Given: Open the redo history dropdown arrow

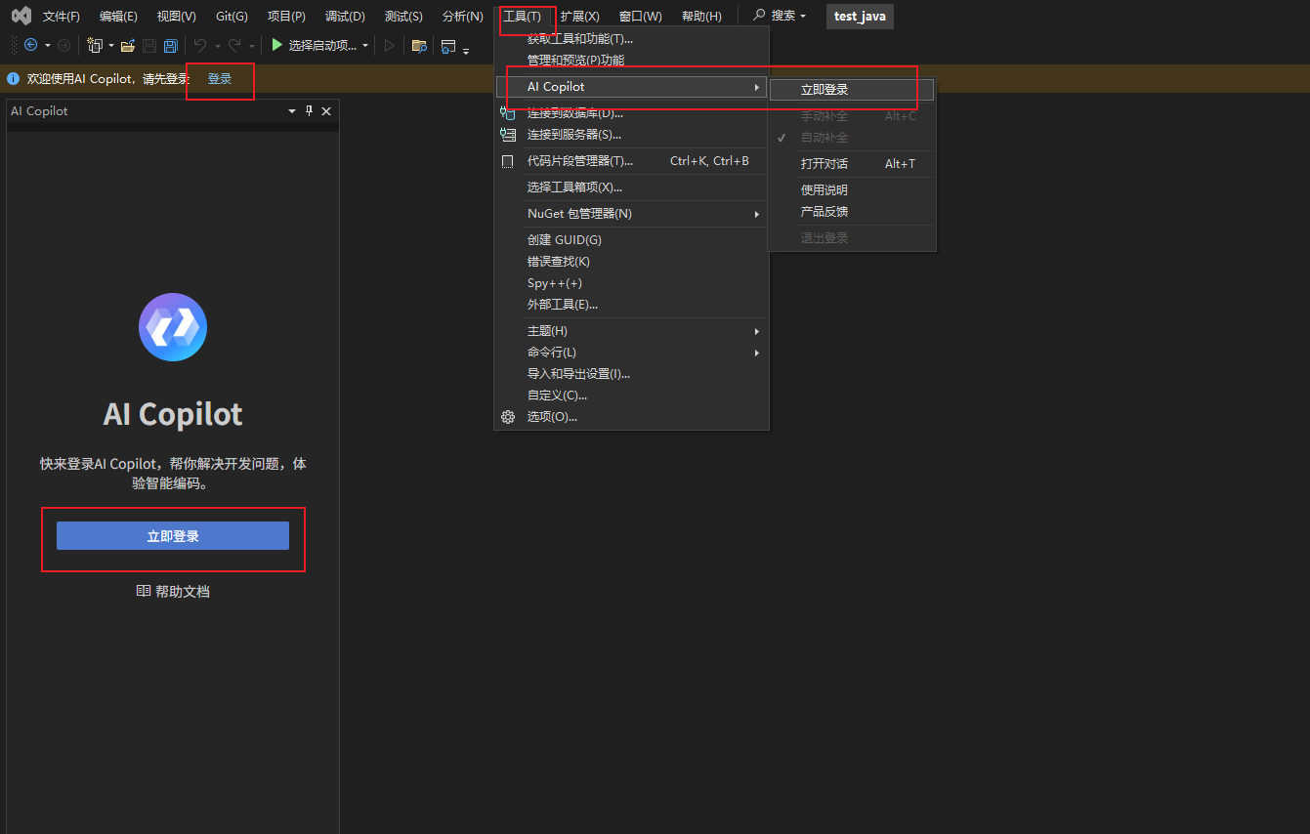Looking at the screenshot, I should pyautogui.click(x=252, y=46).
